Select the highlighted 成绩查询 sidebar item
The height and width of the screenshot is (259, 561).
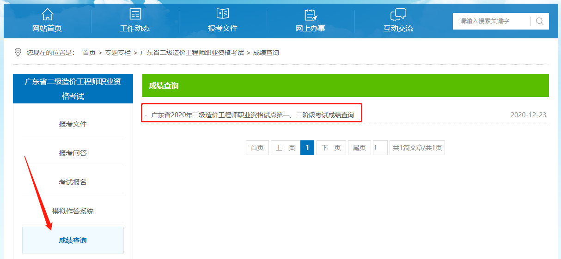[x=73, y=240]
